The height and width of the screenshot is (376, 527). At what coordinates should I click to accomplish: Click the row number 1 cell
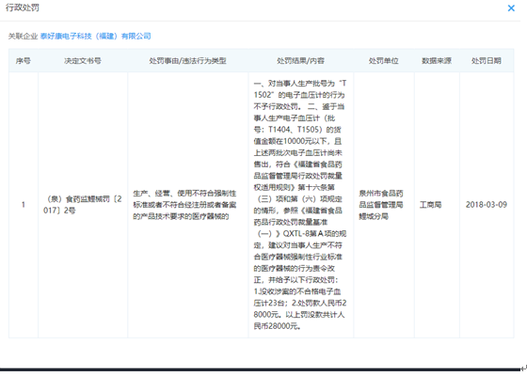pyautogui.click(x=24, y=205)
